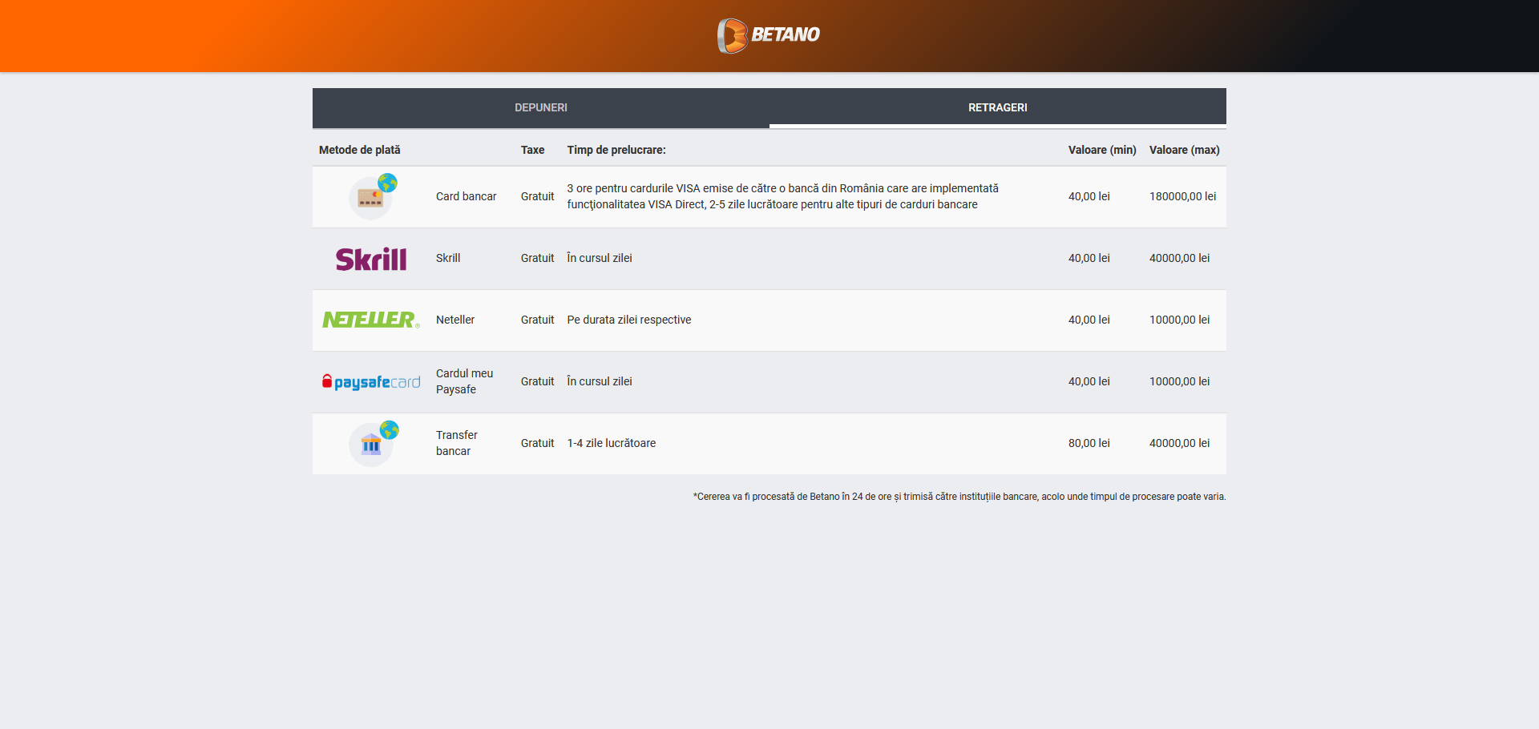
Task: Click the Neteller logo
Action: pyautogui.click(x=371, y=320)
